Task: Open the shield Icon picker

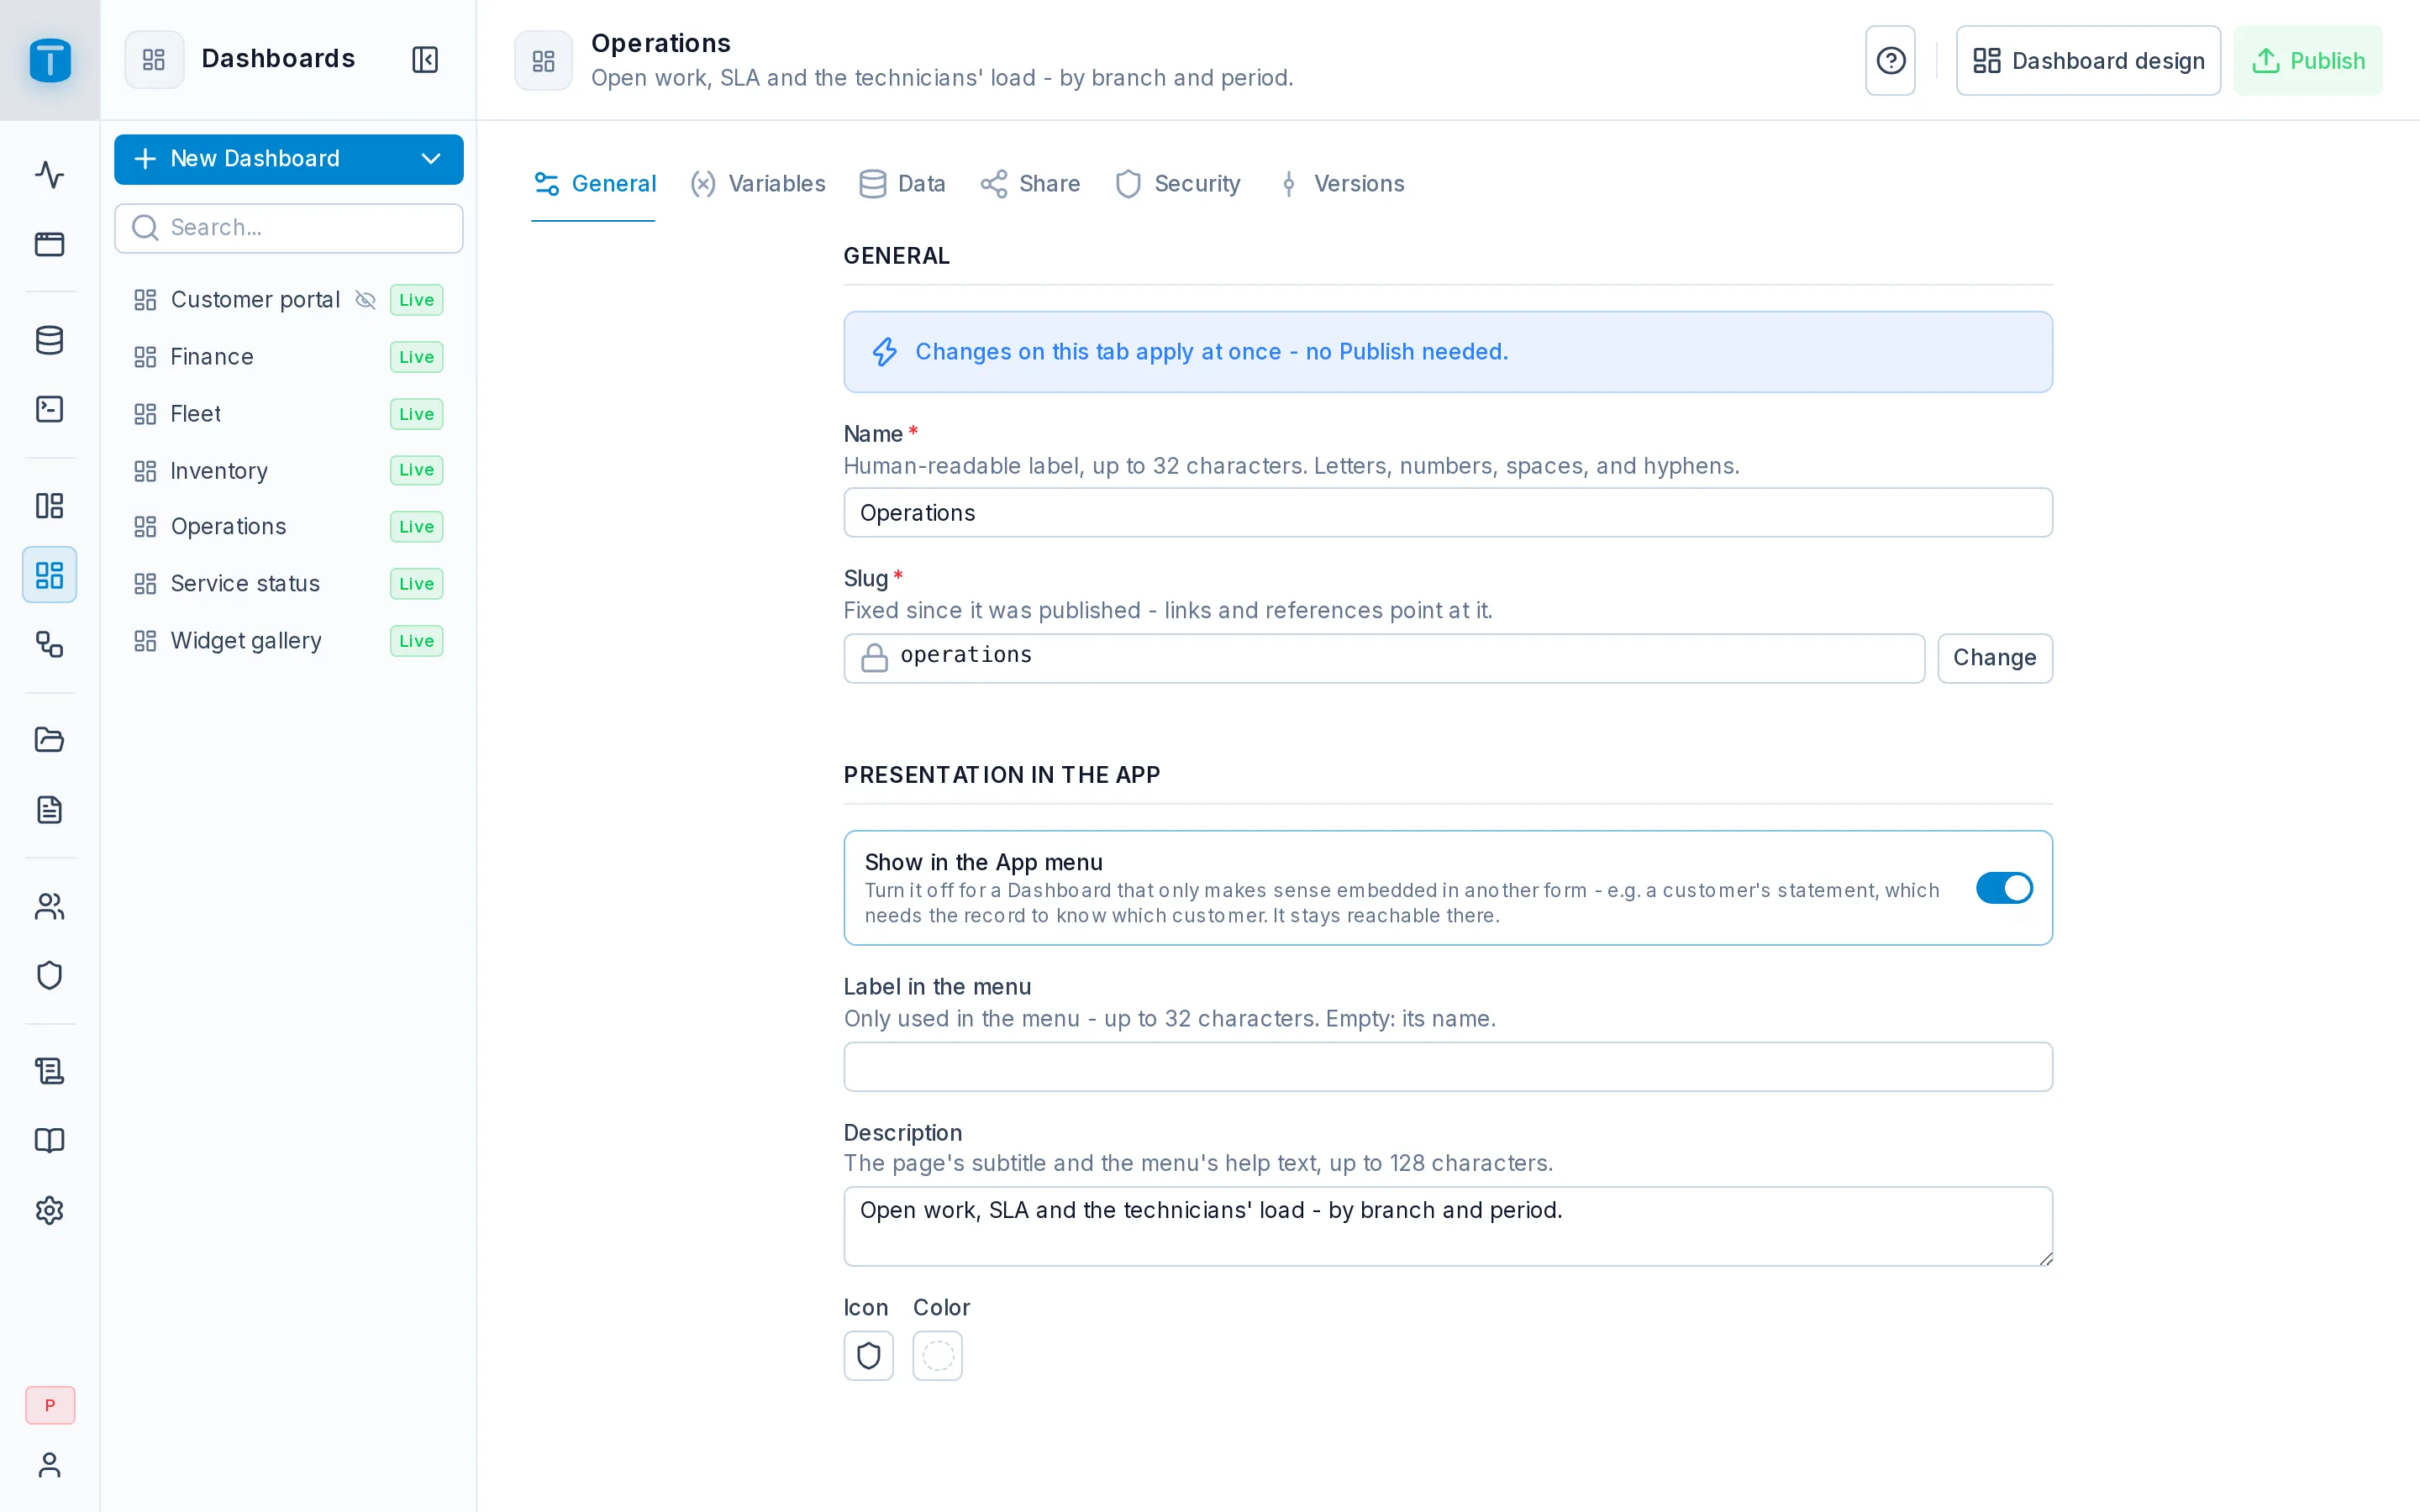Action: [x=868, y=1355]
